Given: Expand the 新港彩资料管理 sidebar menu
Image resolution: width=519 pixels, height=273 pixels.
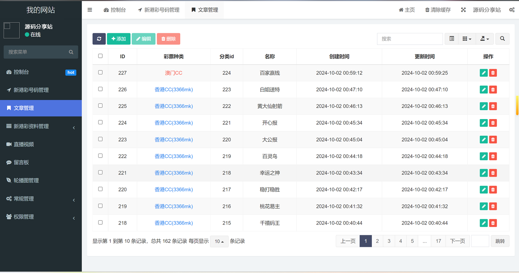Looking at the screenshot, I should tap(41, 126).
